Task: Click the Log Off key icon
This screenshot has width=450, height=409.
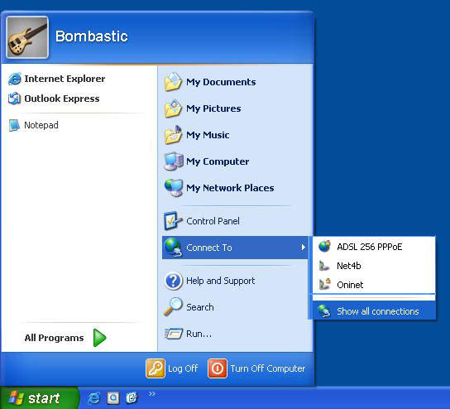Action: [x=156, y=368]
